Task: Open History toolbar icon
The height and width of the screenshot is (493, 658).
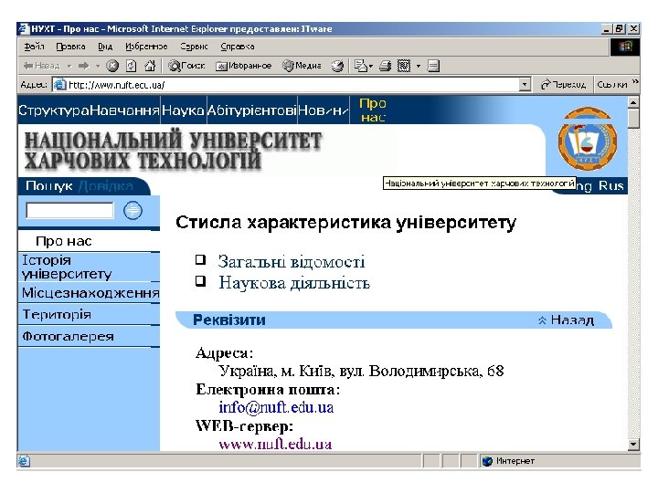Action: tap(337, 66)
